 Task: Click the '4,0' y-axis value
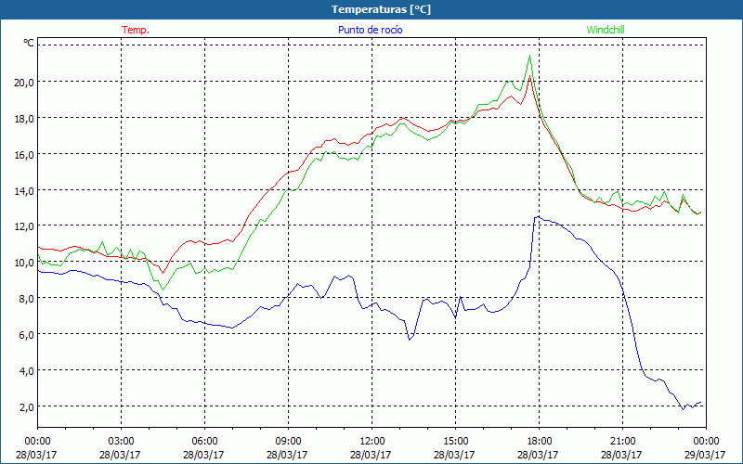pyautogui.click(x=27, y=371)
